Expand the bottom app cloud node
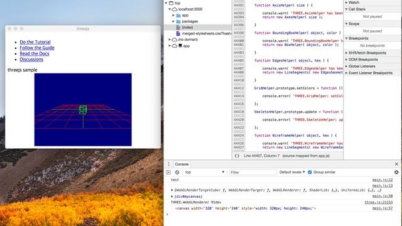This screenshot has height=226, width=402. pyautogui.click(x=170, y=46)
